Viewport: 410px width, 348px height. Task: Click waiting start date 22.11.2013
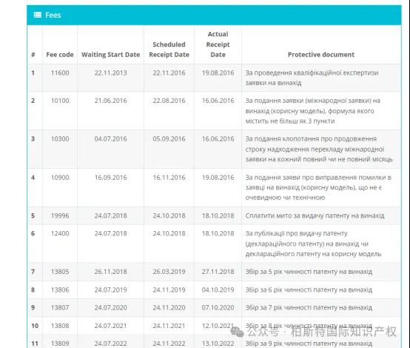point(110,73)
